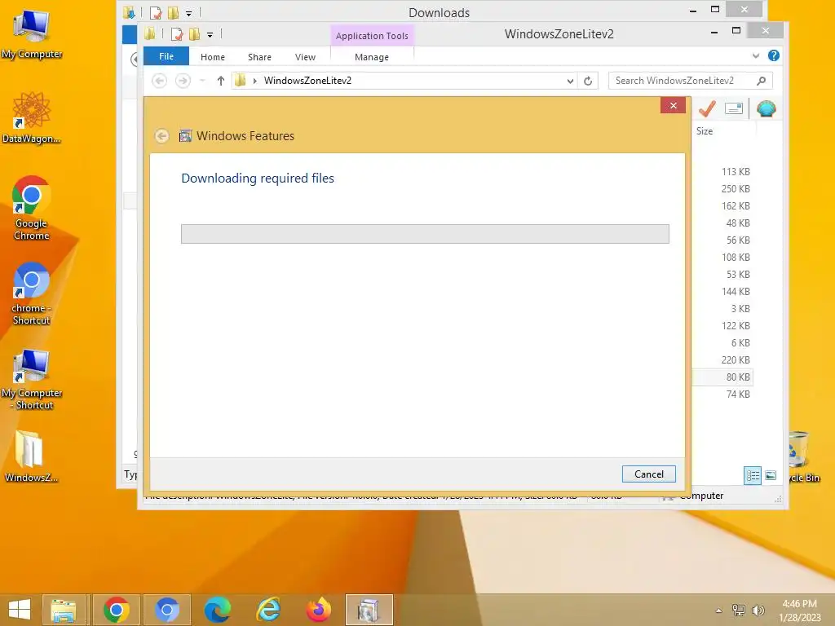Open Quick Access Toolbar customize dropdown
The height and width of the screenshot is (626, 835).
coord(210,35)
